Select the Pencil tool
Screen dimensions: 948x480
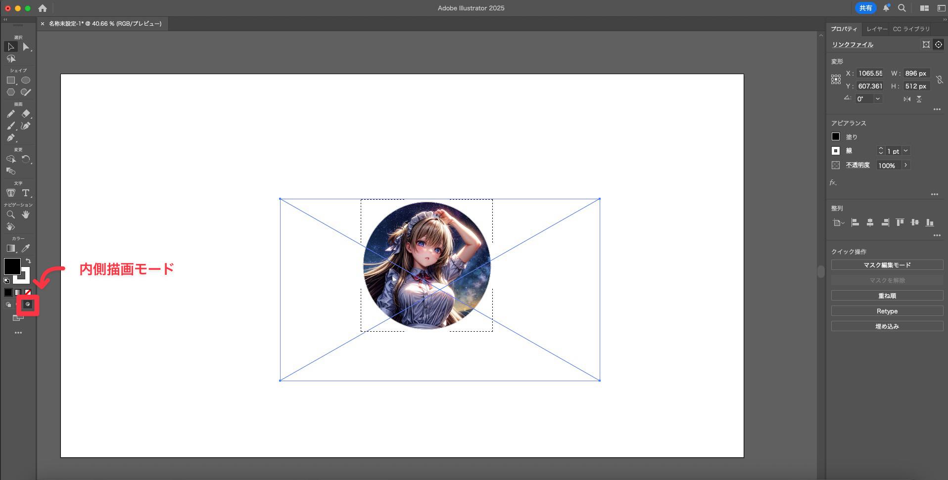[x=11, y=114]
